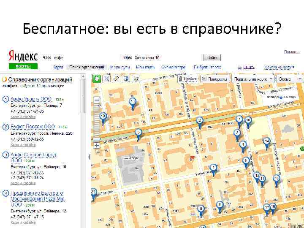Viewport: 304px width, 228px height.
Task: Open the Карта tab
Action: [x=58, y=67]
